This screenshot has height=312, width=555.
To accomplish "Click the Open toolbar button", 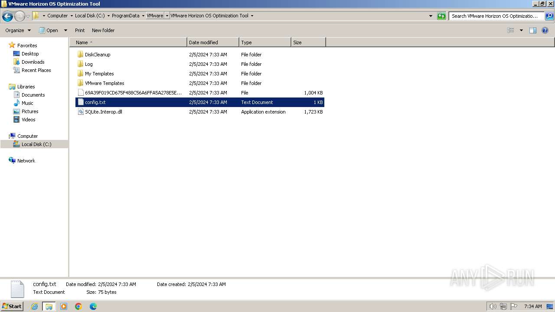I will pyautogui.click(x=49, y=30).
